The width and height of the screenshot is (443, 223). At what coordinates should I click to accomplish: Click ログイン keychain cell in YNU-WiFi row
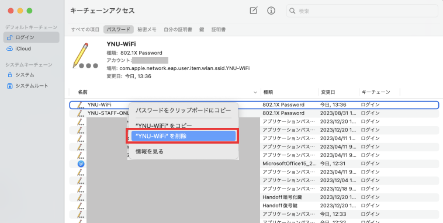[370, 104]
